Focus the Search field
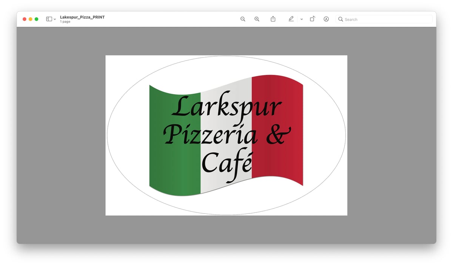 coord(384,19)
